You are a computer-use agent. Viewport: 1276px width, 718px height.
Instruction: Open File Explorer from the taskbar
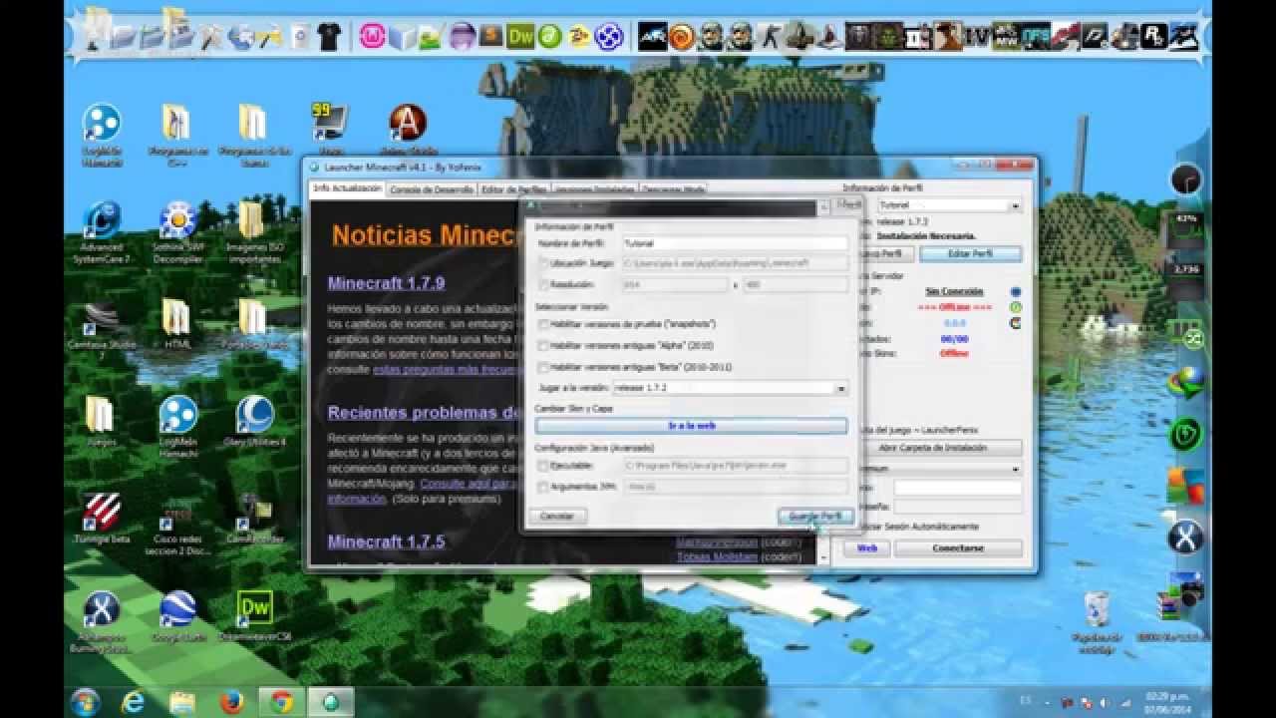tap(182, 702)
